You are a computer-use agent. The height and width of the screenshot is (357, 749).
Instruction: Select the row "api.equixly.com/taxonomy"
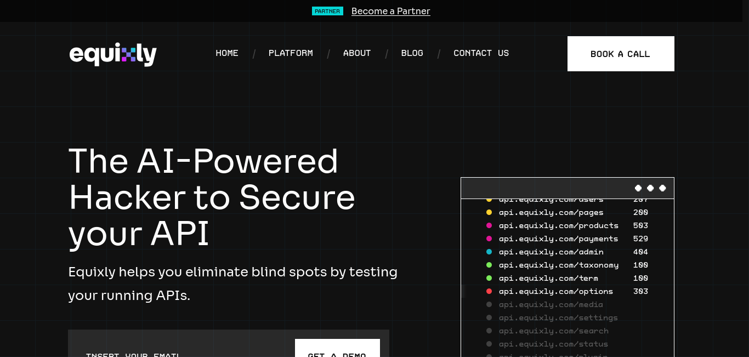pos(567,265)
